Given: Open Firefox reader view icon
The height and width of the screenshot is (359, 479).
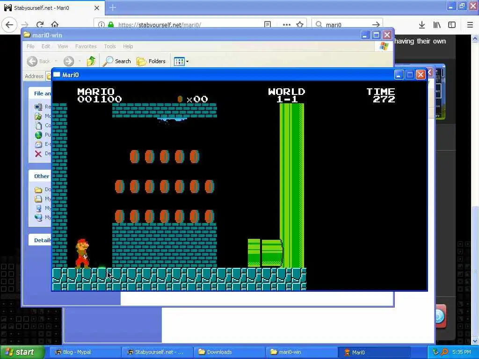Looking at the screenshot, I should coord(267,24).
